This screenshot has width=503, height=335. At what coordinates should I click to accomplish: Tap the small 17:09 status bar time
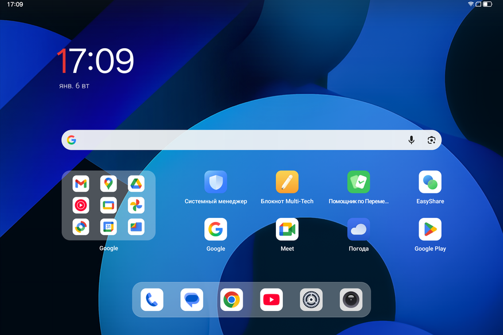click(x=15, y=4)
